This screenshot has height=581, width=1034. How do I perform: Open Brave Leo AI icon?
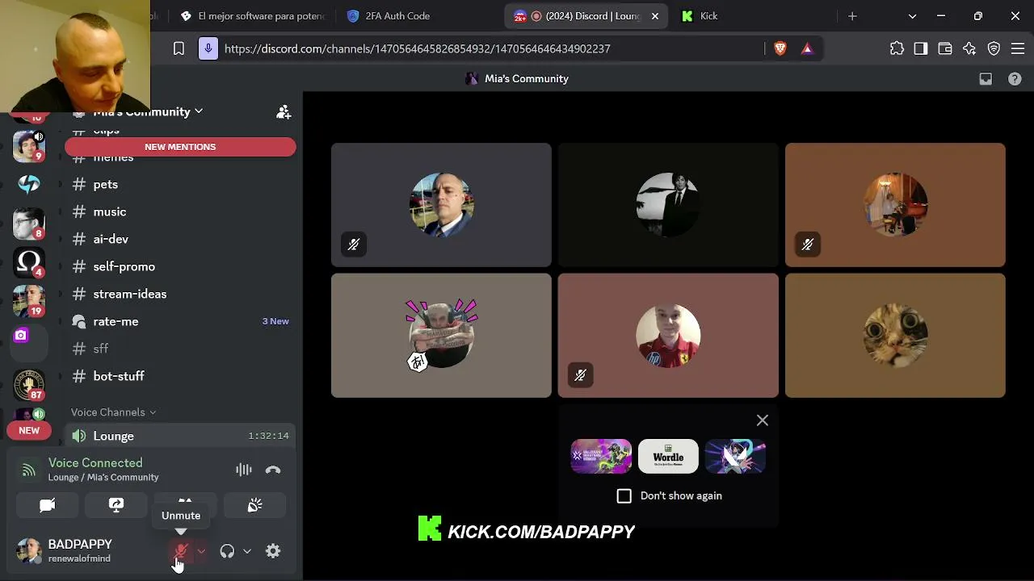coord(969,48)
